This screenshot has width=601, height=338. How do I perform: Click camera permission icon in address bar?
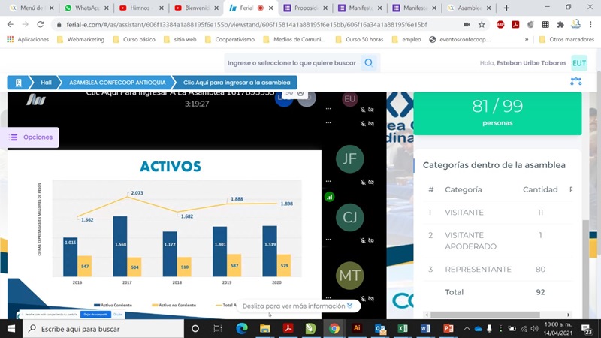tap(467, 25)
